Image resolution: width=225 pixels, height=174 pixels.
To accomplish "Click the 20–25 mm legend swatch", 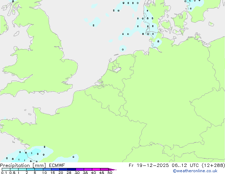I will [64, 169].
